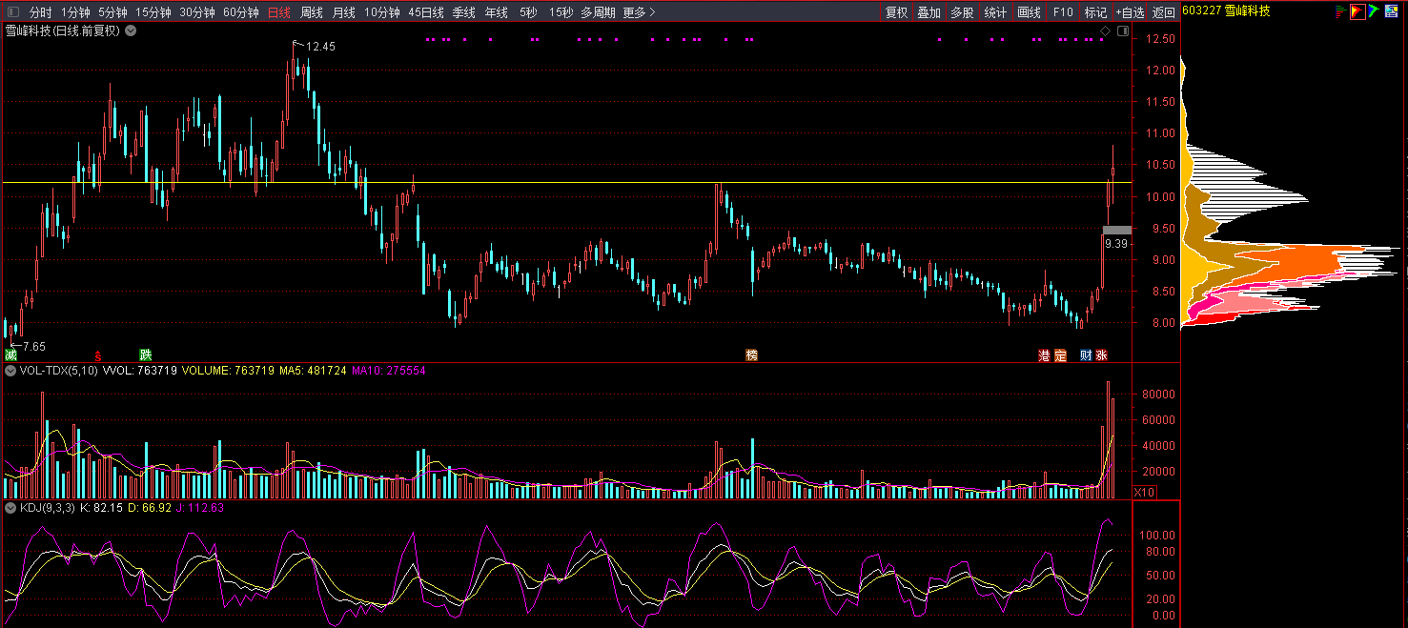Toggle the side panel button near price axis
The width and height of the screenshot is (1408, 628).
1121,31
